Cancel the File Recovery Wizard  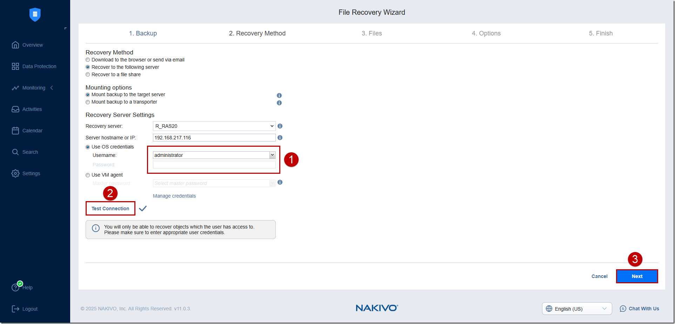600,276
